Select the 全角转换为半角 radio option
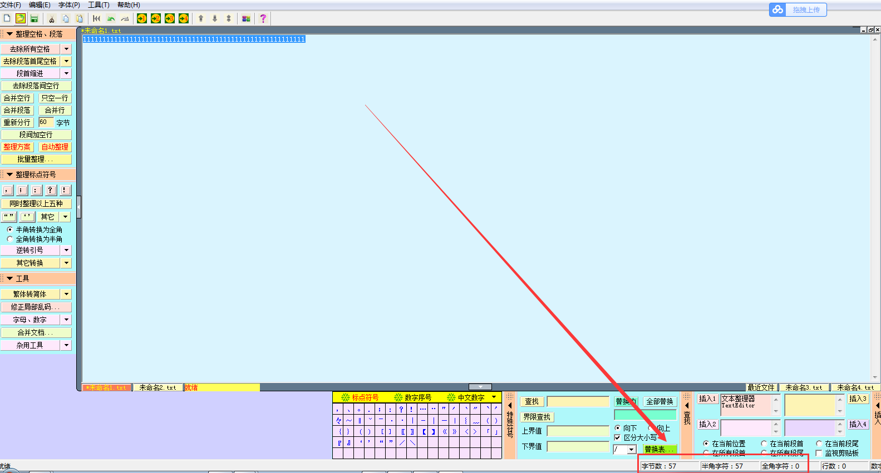881x473 pixels. 10,239
